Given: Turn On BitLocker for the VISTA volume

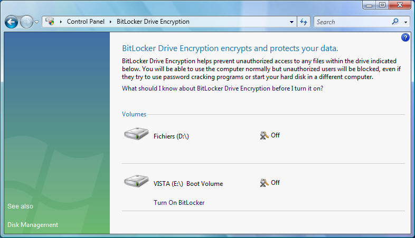Looking at the screenshot, I should 179,203.
